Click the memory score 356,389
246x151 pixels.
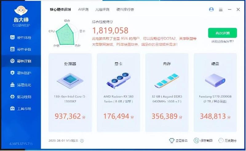[x=165, y=116]
